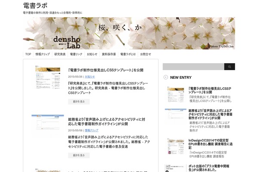The height and width of the screenshot is (172, 258).
Task: Open main article 総務省より音声読み上げ title
Action: coord(107,122)
